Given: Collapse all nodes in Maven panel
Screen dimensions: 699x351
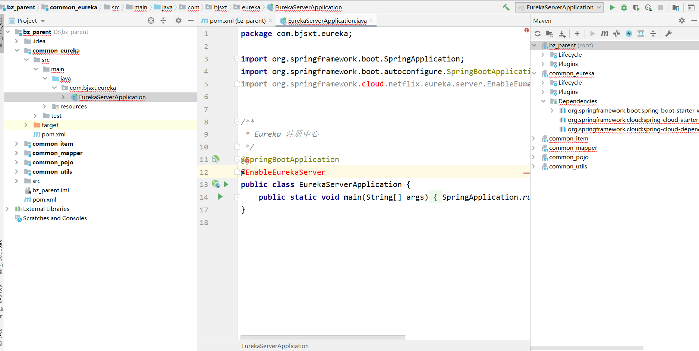Looking at the screenshot, I should pos(653,34).
